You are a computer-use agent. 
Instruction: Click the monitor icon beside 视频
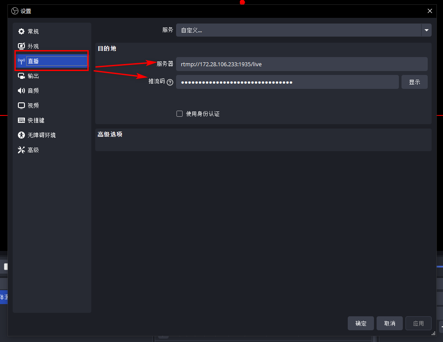(x=21, y=105)
